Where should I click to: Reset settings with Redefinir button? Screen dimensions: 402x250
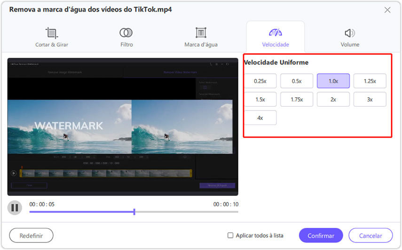coord(32,235)
